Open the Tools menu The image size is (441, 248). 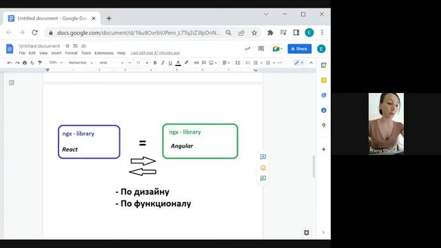click(86, 53)
